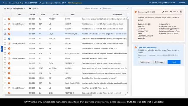Open the Manage dropdown arrow in comment card
Image resolution: width=188 pixels, height=106 pixels.
[164, 62]
